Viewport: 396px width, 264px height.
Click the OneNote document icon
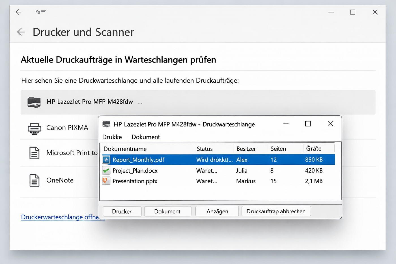pos(35,181)
